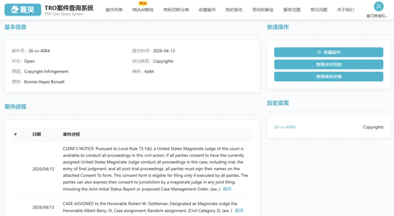Click the 查看诉状信息 button
This screenshot has width=394, height=216.
329,64
